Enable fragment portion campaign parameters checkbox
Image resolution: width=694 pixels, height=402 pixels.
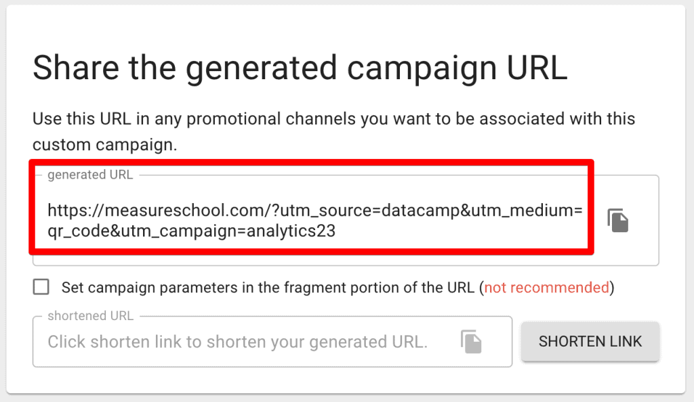click(x=41, y=287)
